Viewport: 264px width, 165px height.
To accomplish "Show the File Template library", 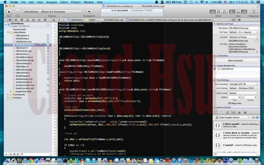I will (227, 113).
